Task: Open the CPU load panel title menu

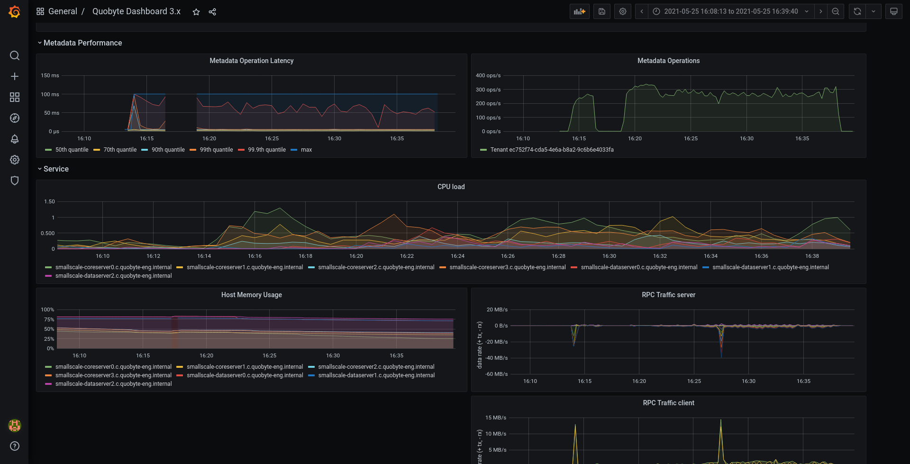Action: pos(451,187)
